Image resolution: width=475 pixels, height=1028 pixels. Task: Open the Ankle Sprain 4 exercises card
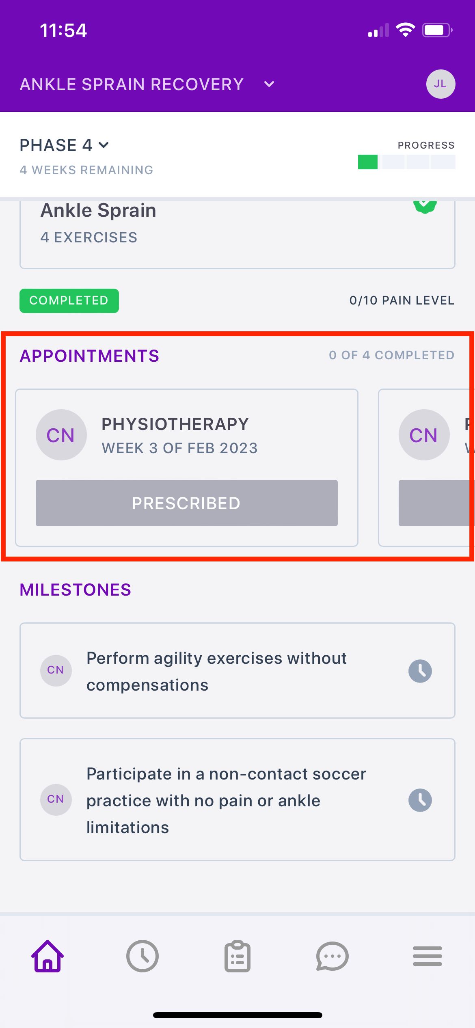(x=237, y=233)
